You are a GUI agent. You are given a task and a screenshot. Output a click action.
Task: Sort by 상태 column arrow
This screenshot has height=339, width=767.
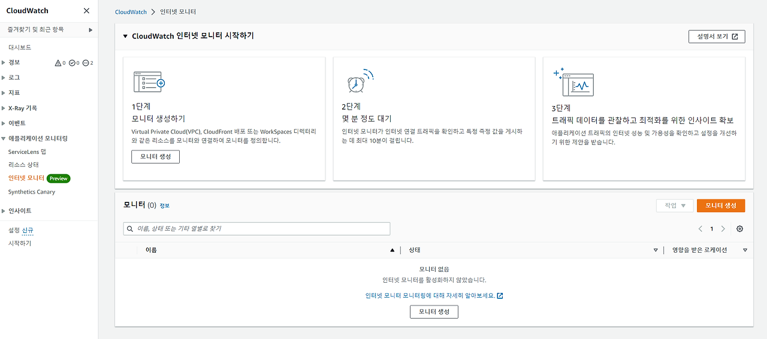click(x=656, y=250)
